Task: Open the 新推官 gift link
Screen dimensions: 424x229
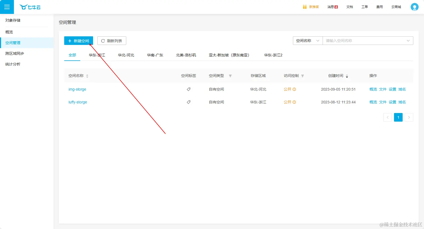Action: point(311,7)
